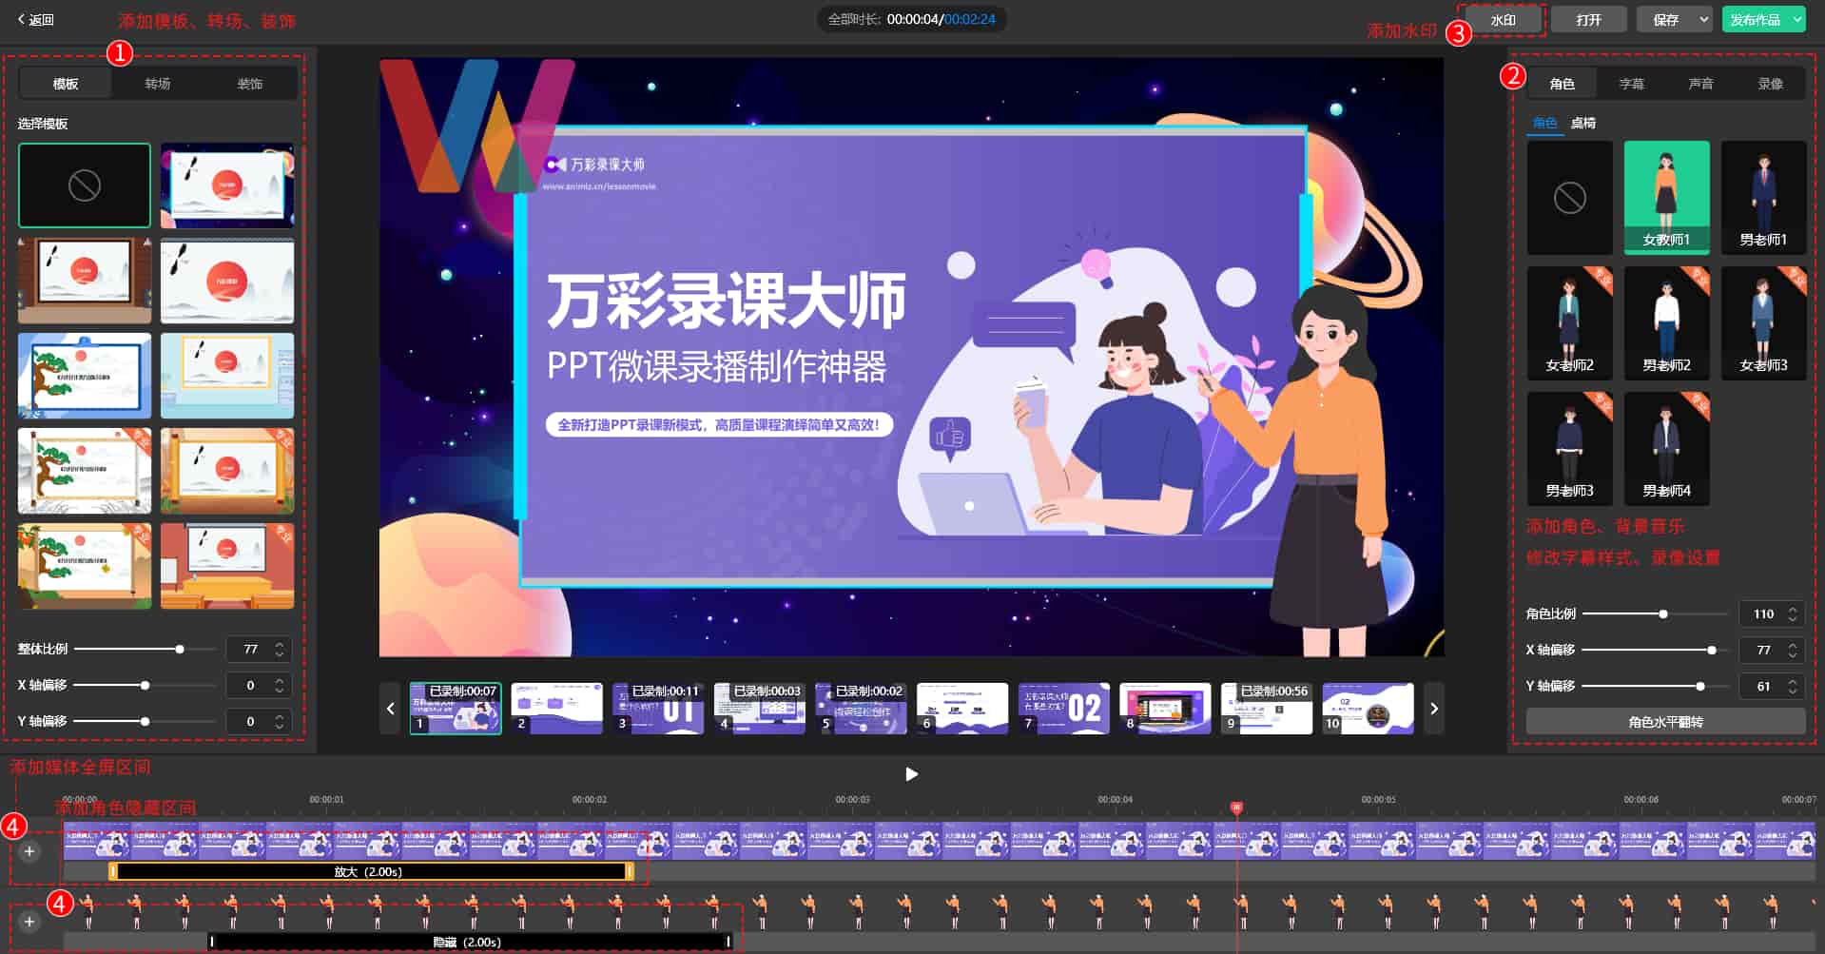Viewport: 1825px width, 954px height.
Task: Open the 桌椅 sub-tab
Action: point(1583,123)
